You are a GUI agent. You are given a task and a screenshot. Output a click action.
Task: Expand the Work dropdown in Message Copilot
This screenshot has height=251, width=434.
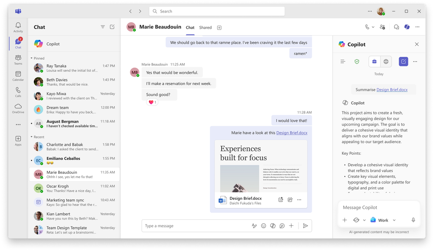click(394, 220)
